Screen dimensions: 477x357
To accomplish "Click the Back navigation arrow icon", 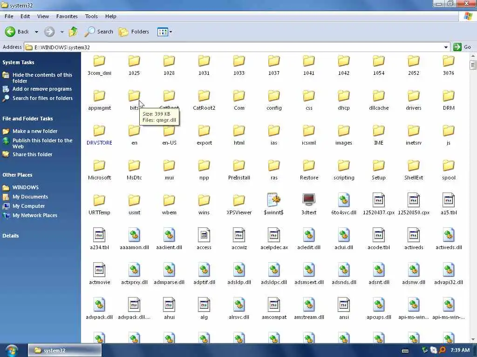I will coord(10,32).
